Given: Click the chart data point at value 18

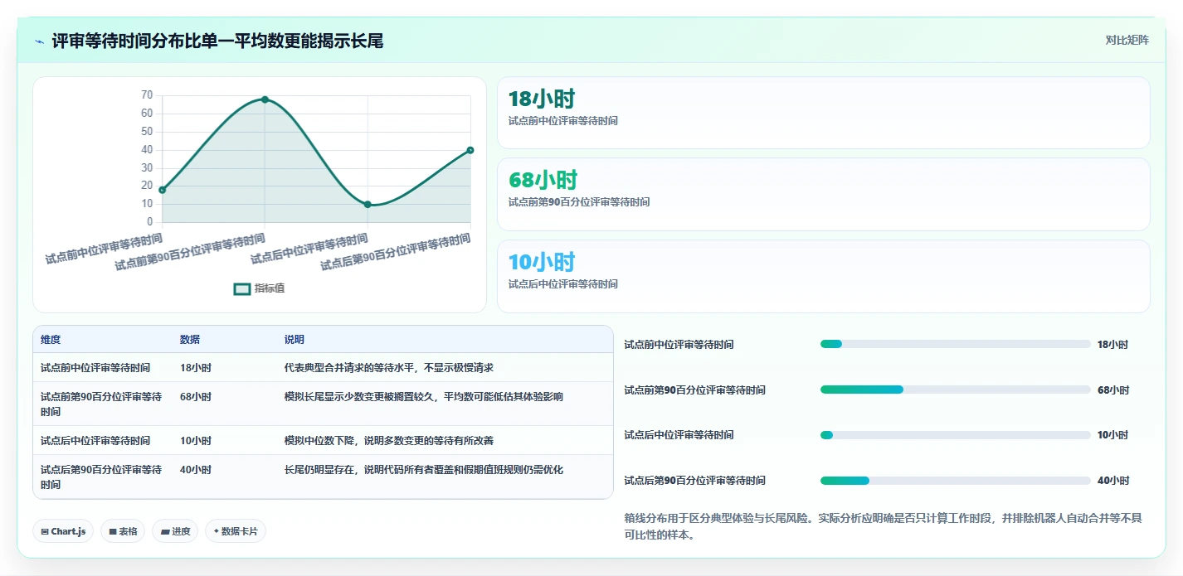Looking at the screenshot, I should click(163, 190).
